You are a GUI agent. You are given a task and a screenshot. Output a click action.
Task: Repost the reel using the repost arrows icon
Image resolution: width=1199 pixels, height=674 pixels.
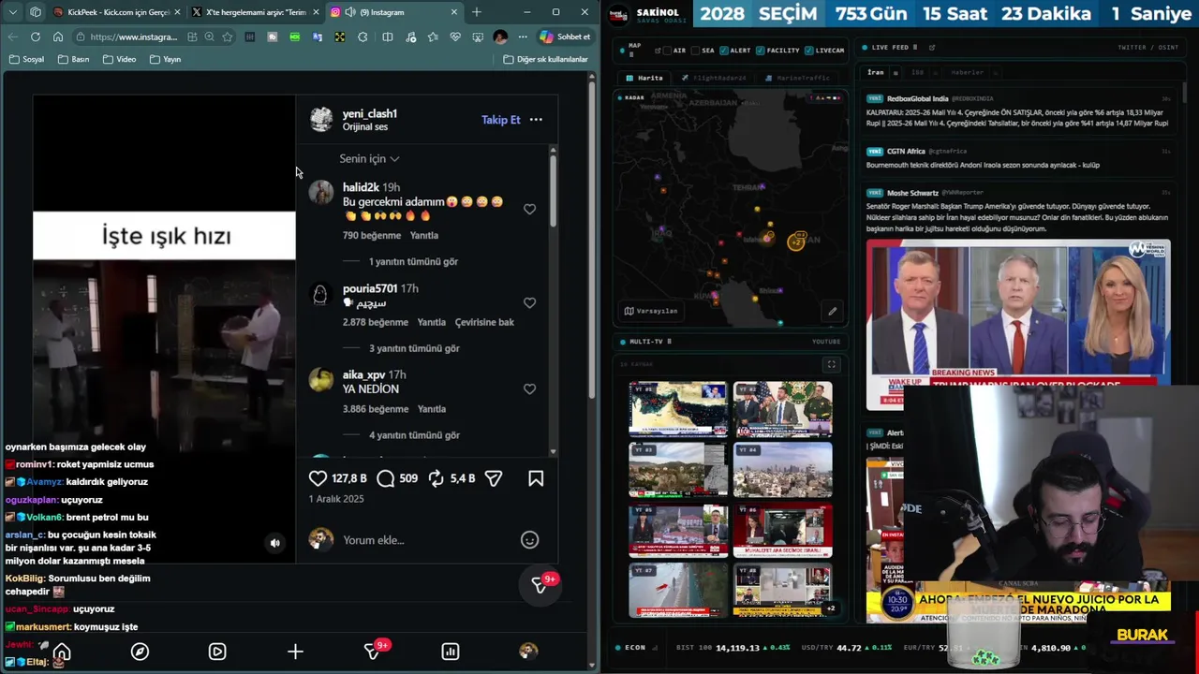437,478
